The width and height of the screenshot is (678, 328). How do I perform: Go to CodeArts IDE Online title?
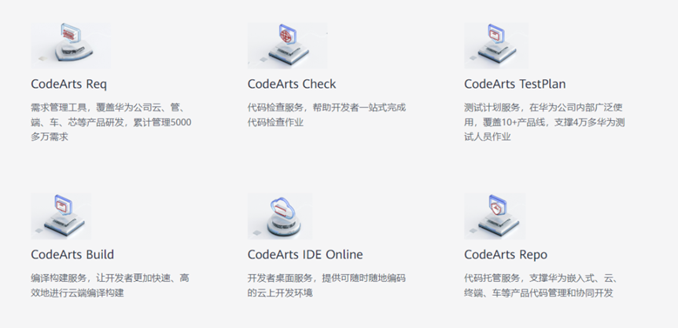pos(305,254)
